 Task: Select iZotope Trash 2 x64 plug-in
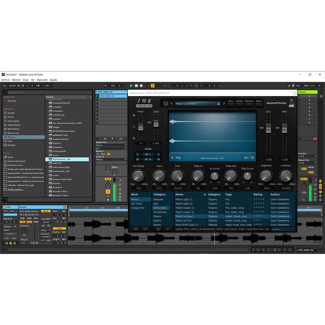click(x=62, y=179)
